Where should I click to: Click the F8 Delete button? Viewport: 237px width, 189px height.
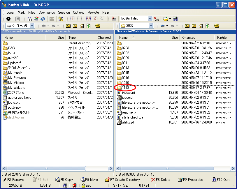tap(161, 180)
